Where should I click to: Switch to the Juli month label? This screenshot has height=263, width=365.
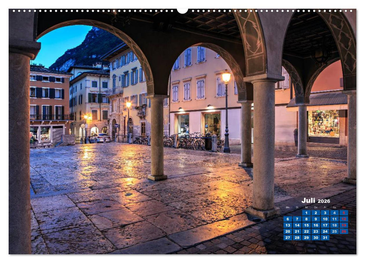coord(309,200)
